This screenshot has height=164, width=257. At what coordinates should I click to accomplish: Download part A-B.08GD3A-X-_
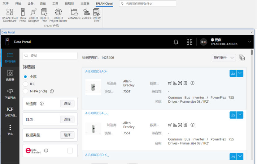(x=233, y=73)
